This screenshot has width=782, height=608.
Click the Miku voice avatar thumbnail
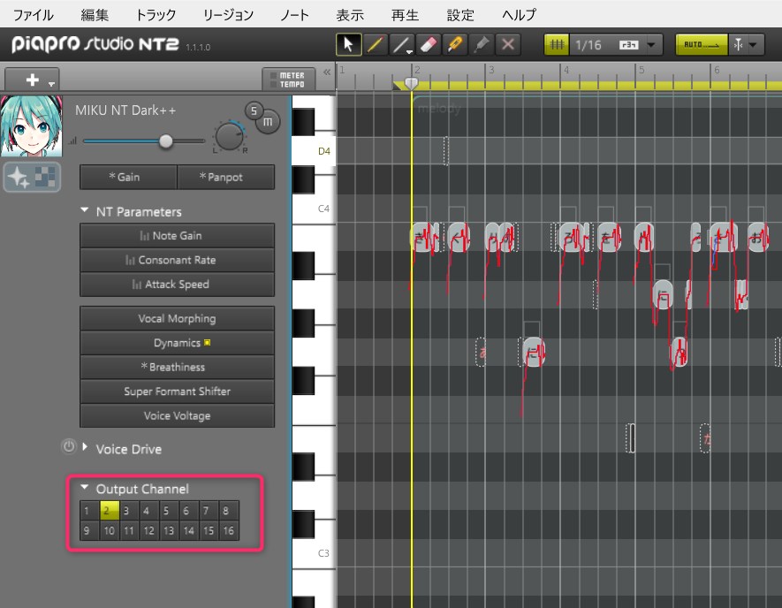[32, 126]
